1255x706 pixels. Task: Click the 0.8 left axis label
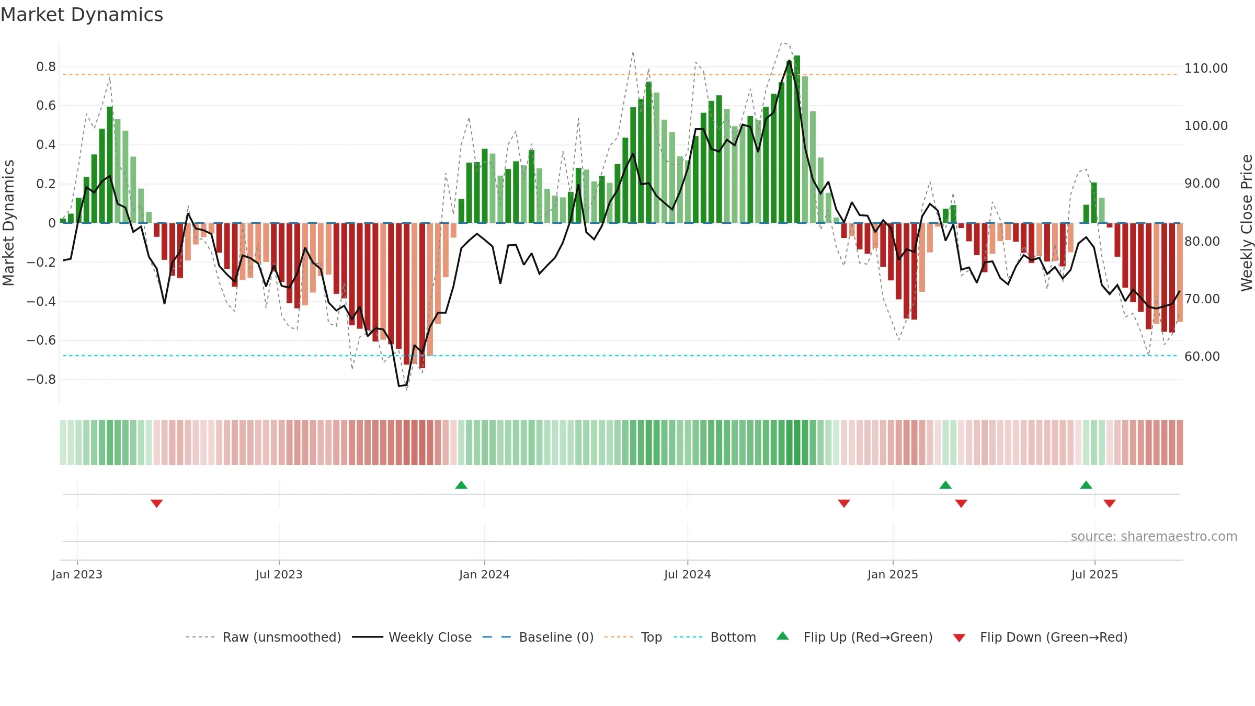click(x=46, y=66)
